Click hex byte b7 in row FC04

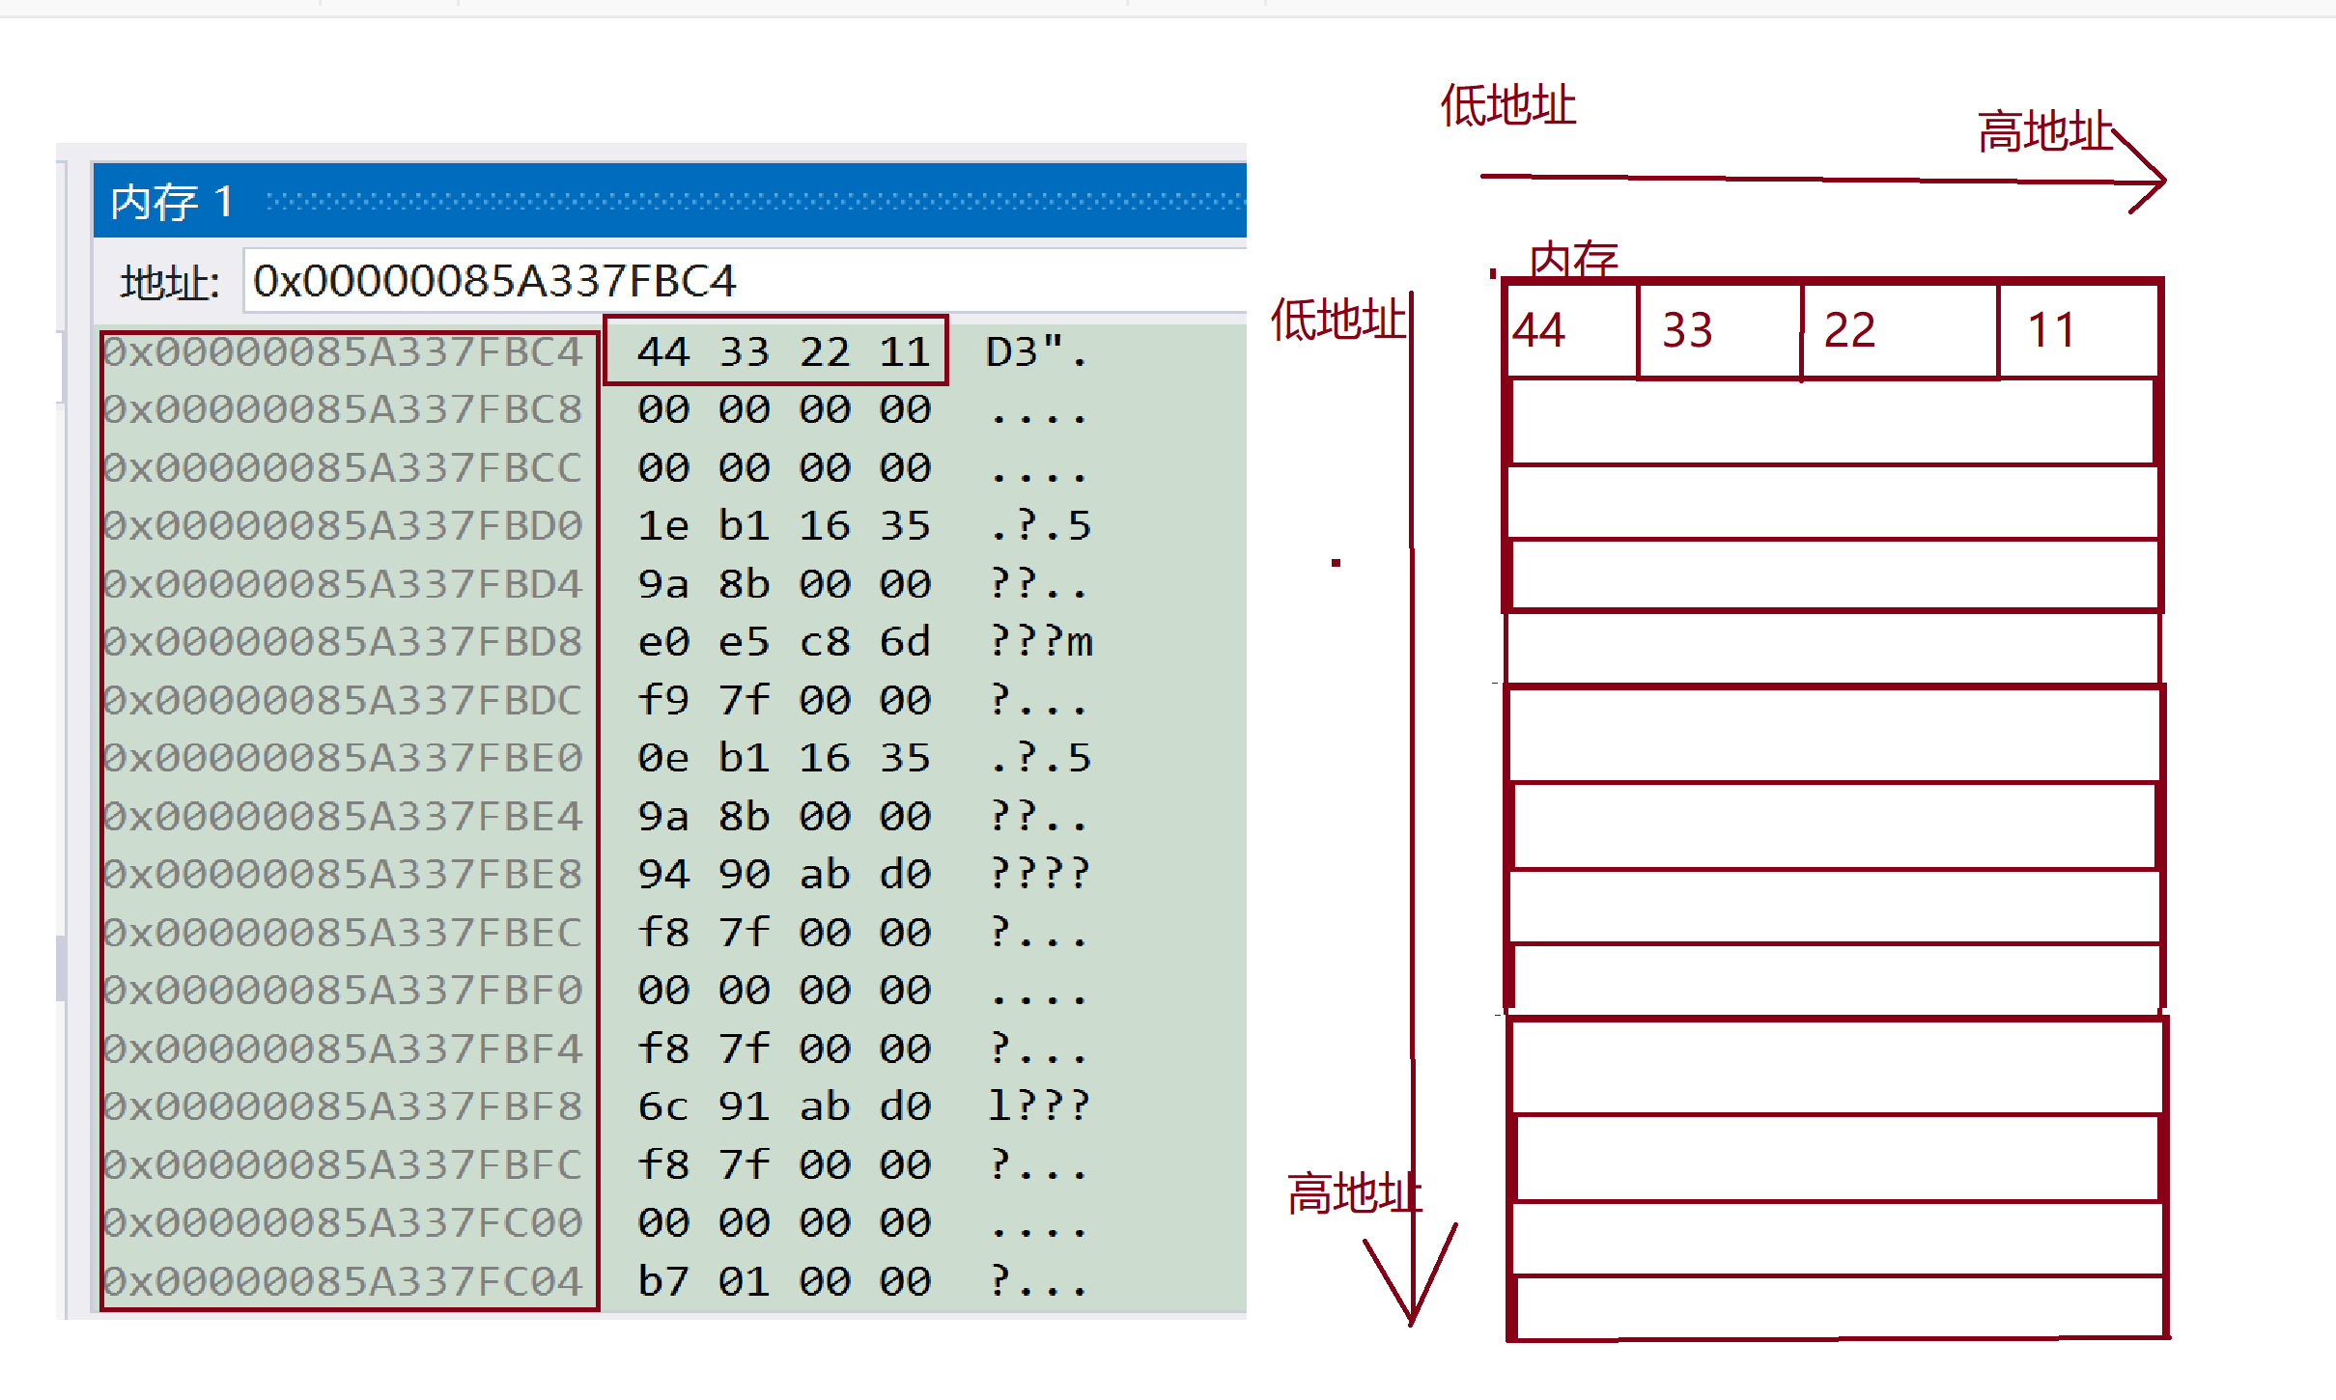663,1282
